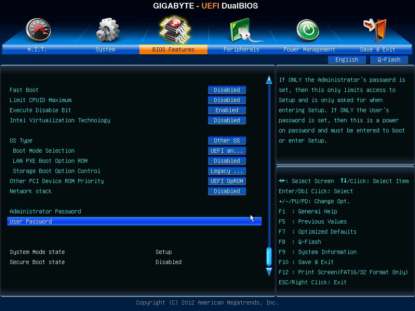Click the F12 Print Screen hint
The width and height of the screenshot is (415, 311).
click(343, 272)
